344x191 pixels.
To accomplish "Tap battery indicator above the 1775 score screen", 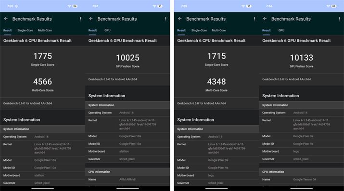I will (x=75, y=6).
